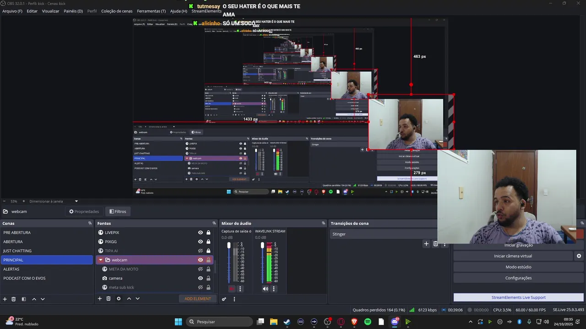
Task: Show the META DA MOTO source
Action: (x=200, y=269)
